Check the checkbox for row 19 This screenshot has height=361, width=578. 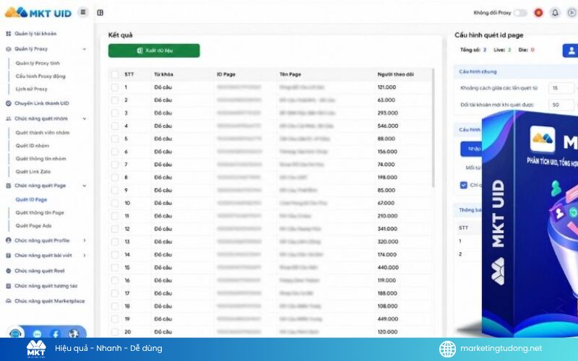click(x=115, y=319)
